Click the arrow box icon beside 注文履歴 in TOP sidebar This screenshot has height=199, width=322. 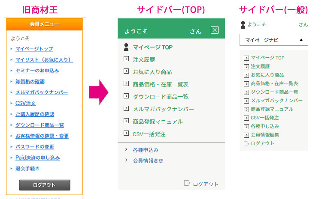pyautogui.click(x=126, y=59)
